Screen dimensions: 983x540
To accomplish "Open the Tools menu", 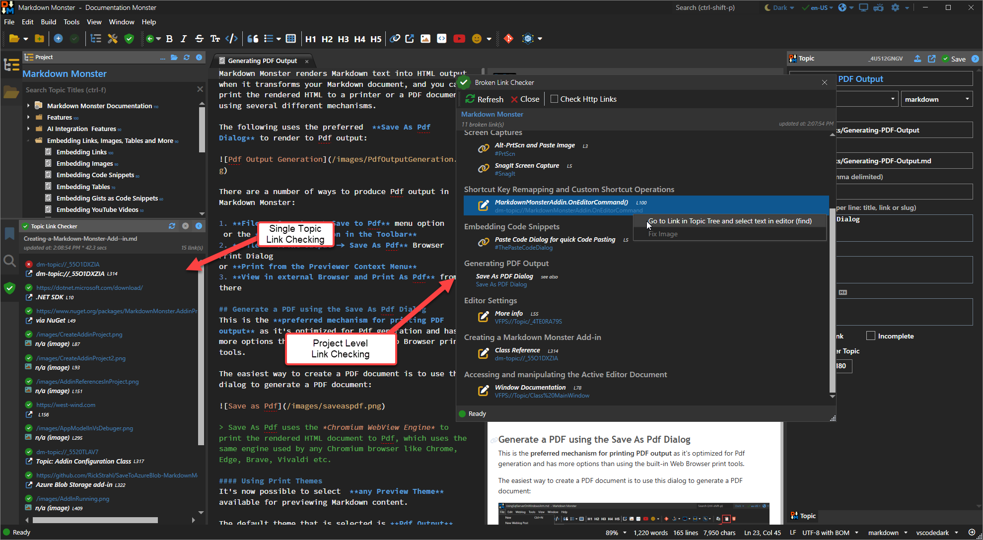I will [71, 22].
